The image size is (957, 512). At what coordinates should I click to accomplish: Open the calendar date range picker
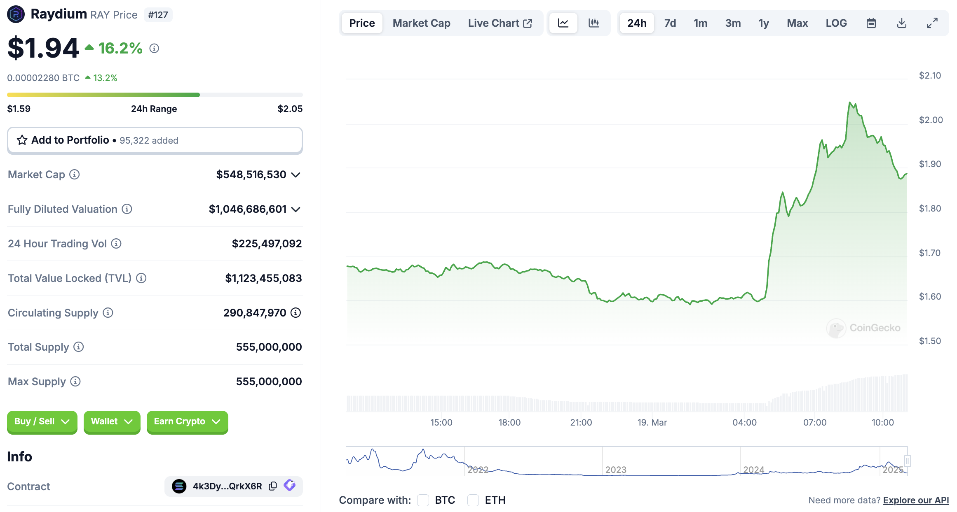pyautogui.click(x=871, y=23)
